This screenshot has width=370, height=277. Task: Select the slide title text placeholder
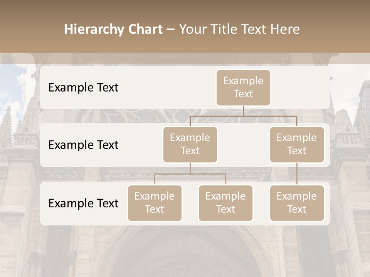tap(182, 28)
